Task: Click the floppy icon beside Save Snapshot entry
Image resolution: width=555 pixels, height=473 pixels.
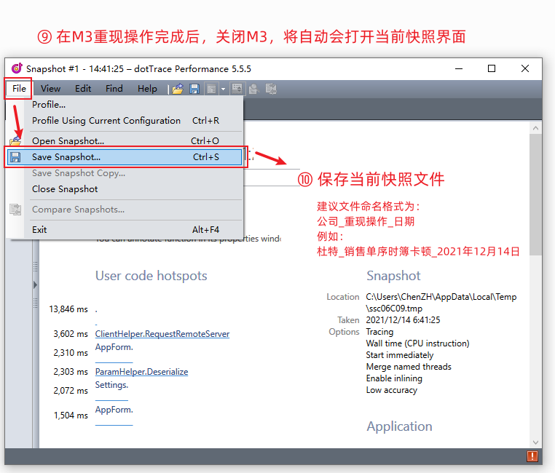Action: click(15, 157)
